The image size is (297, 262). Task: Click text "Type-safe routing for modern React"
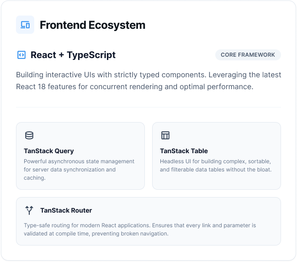tap(70, 225)
